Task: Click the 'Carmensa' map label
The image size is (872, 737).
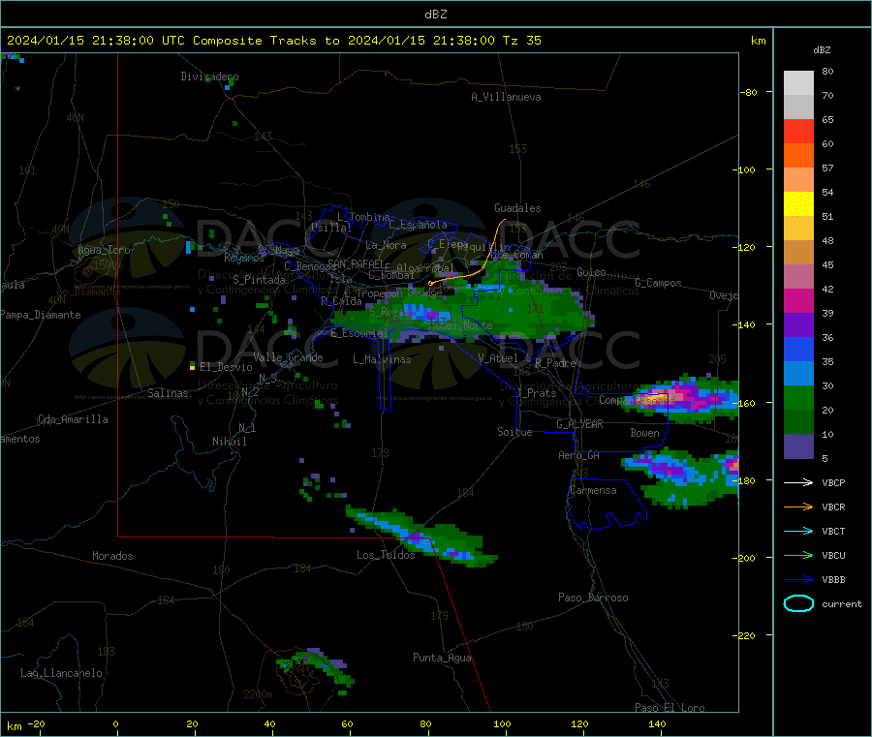Action: point(593,490)
